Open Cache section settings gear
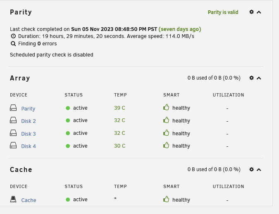The width and height of the screenshot is (279, 214). click(251, 169)
